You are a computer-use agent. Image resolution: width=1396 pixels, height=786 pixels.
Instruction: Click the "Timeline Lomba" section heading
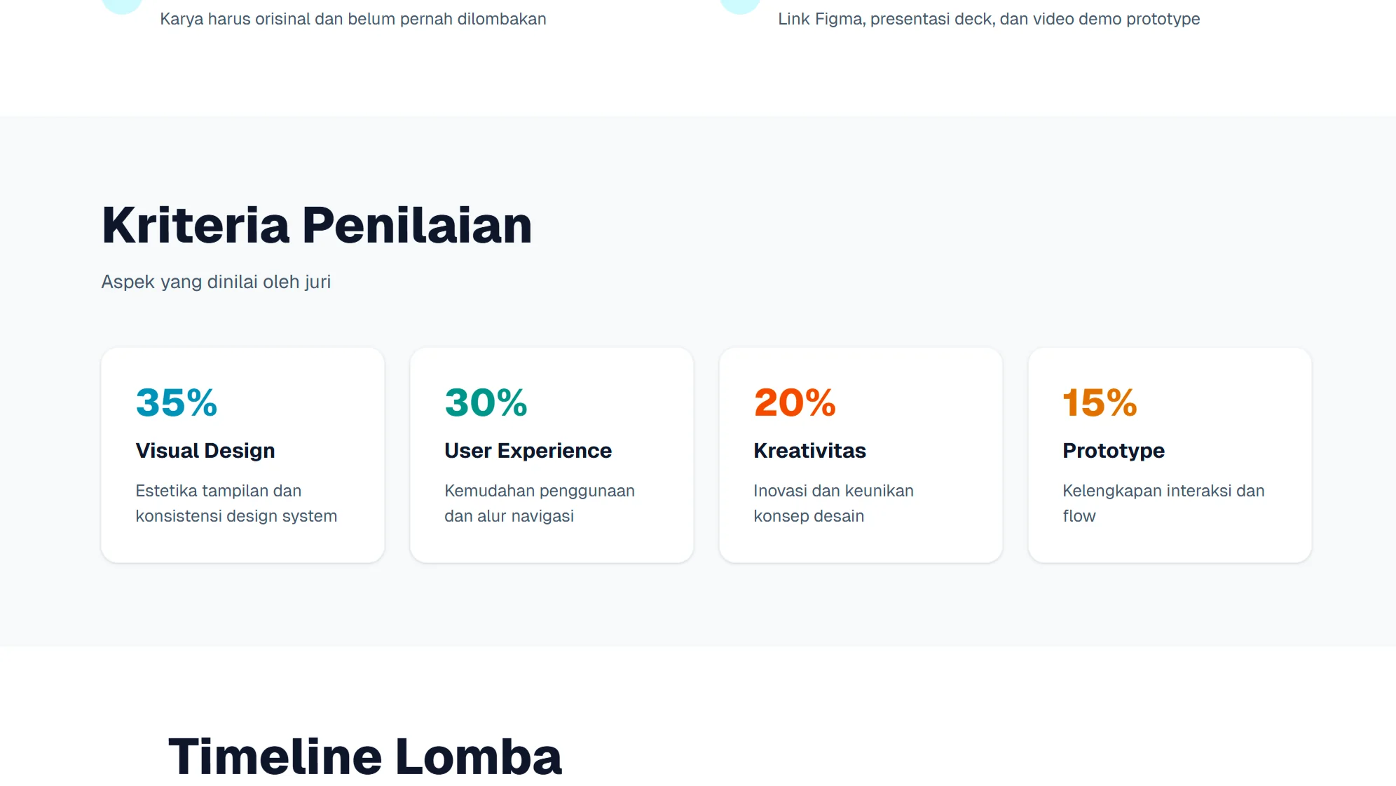click(364, 757)
